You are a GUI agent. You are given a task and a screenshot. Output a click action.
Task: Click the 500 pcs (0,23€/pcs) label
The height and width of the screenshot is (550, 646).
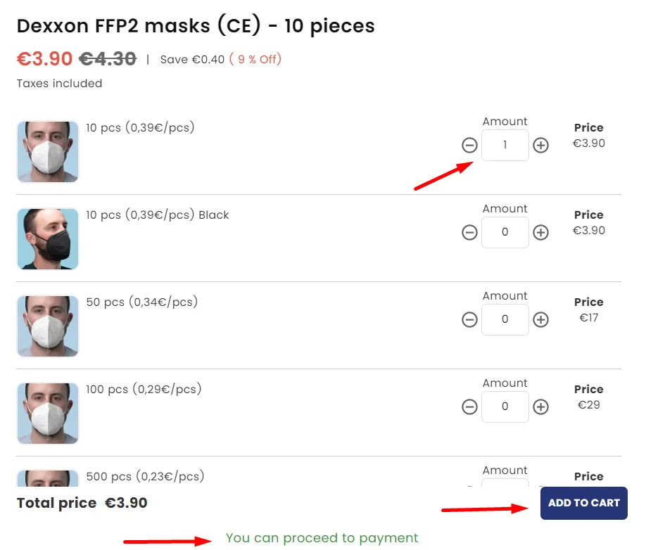(x=145, y=477)
